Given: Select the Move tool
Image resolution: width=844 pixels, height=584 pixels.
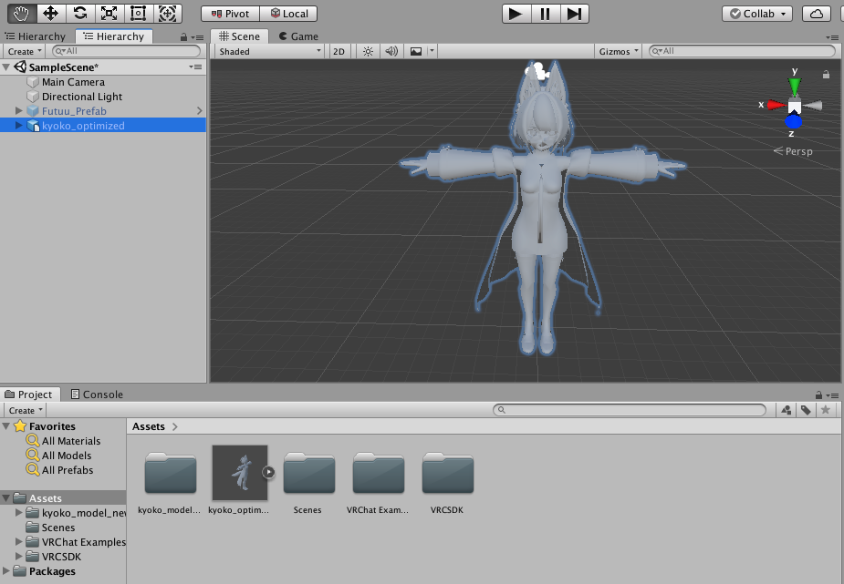Looking at the screenshot, I should (50, 14).
